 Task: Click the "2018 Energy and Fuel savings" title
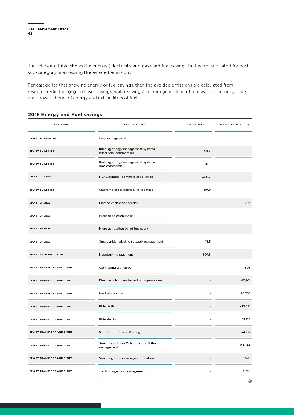click(x=65, y=114)
